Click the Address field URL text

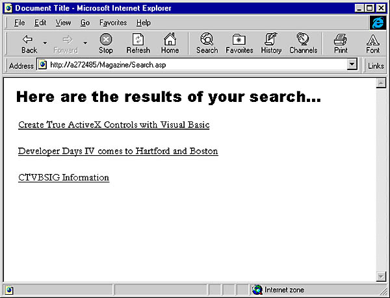pyautogui.click(x=108, y=65)
